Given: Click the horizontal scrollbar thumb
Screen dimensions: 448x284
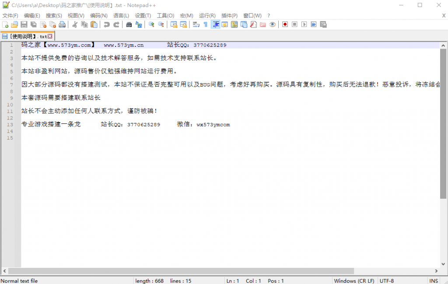Looking at the screenshot, I should tap(181, 271).
